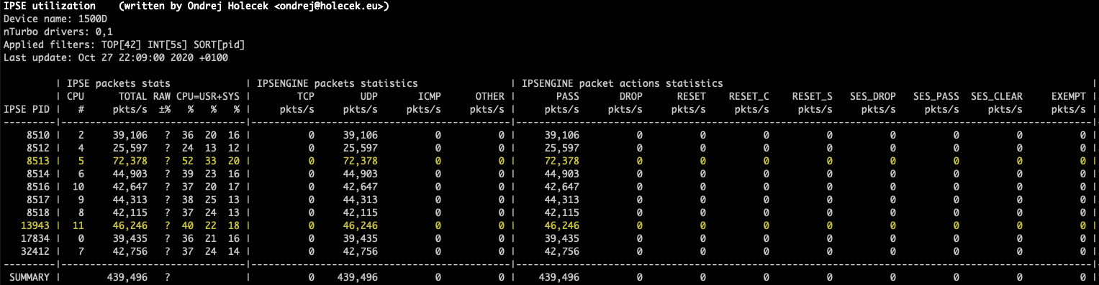Image resolution: width=1099 pixels, height=285 pixels.
Task: Select the 'nTurbo drivers: 0,1' line
Action: tap(58, 32)
